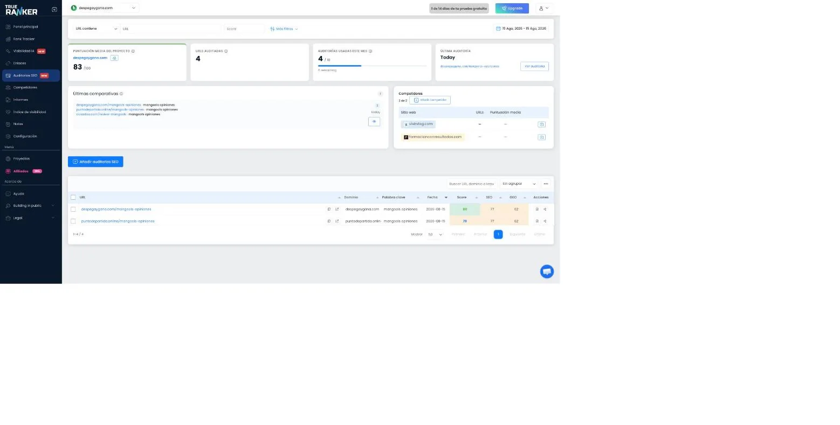Check the puntodepartida.online row checkbox
840x425 pixels.
73,221
